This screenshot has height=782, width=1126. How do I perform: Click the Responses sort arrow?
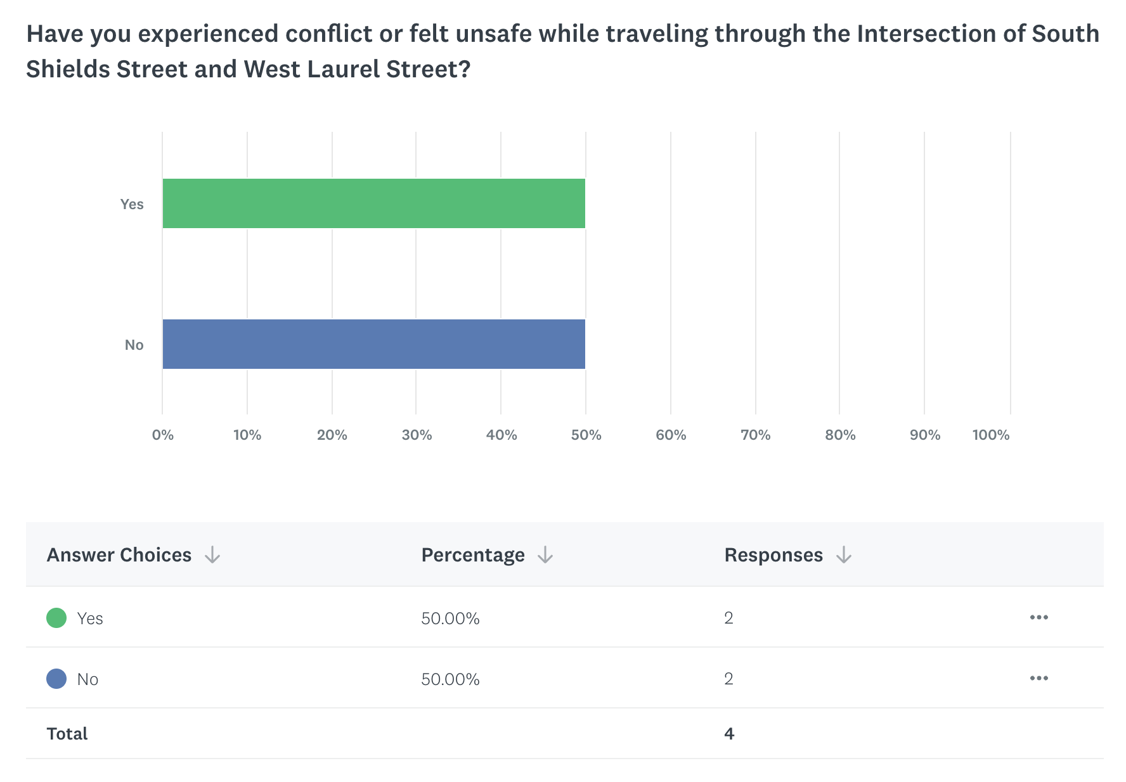coord(843,556)
